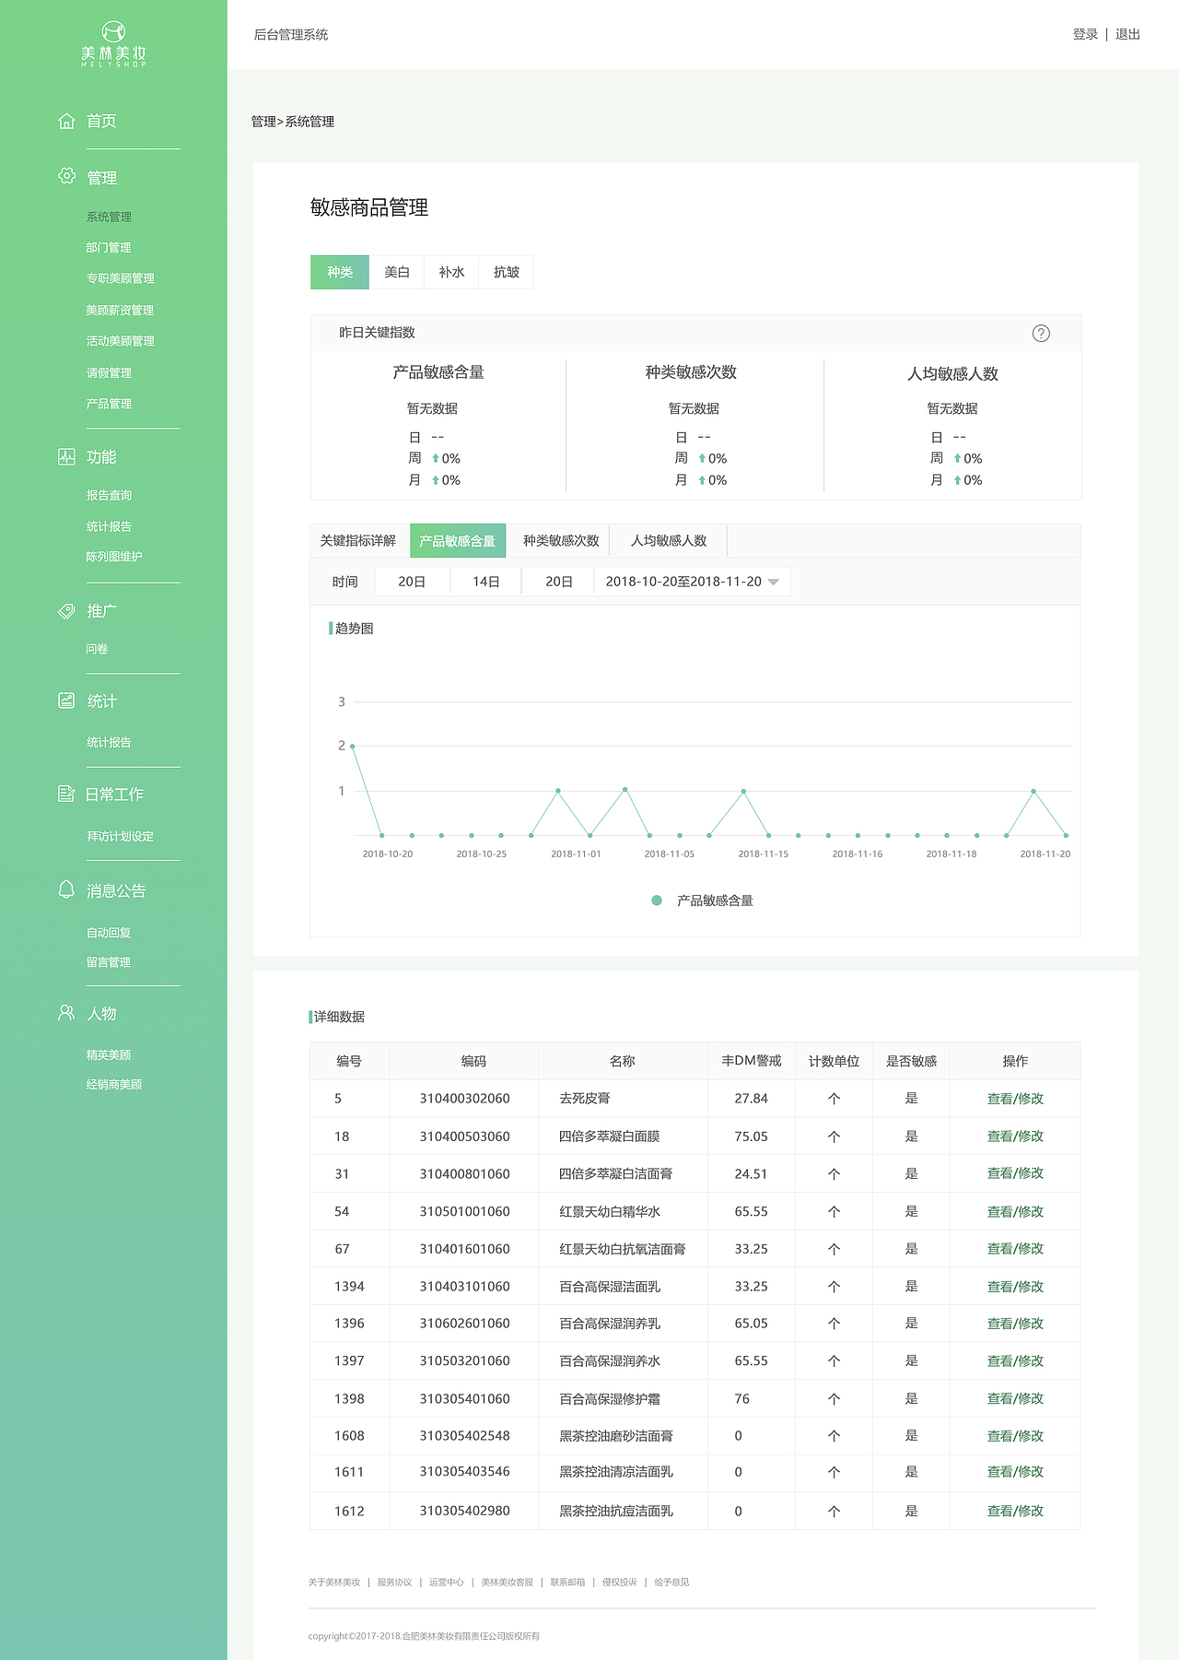1179x1660 pixels.
Task: Open 查看/修改 for 黑茶控油抗痘洁面乳 row
Action: coord(1015,1511)
